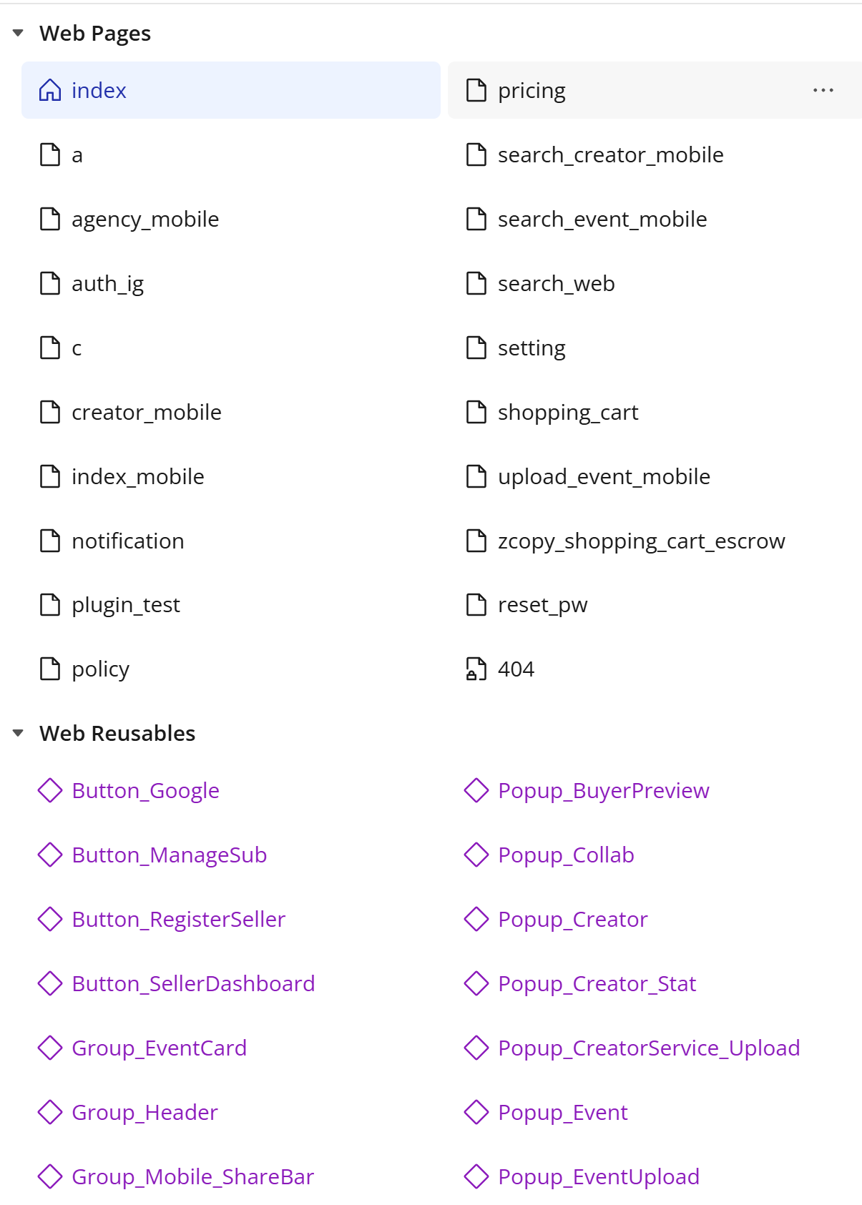The image size is (862, 1205).
Task: Click the page icon next to notification
Action: [x=50, y=541]
